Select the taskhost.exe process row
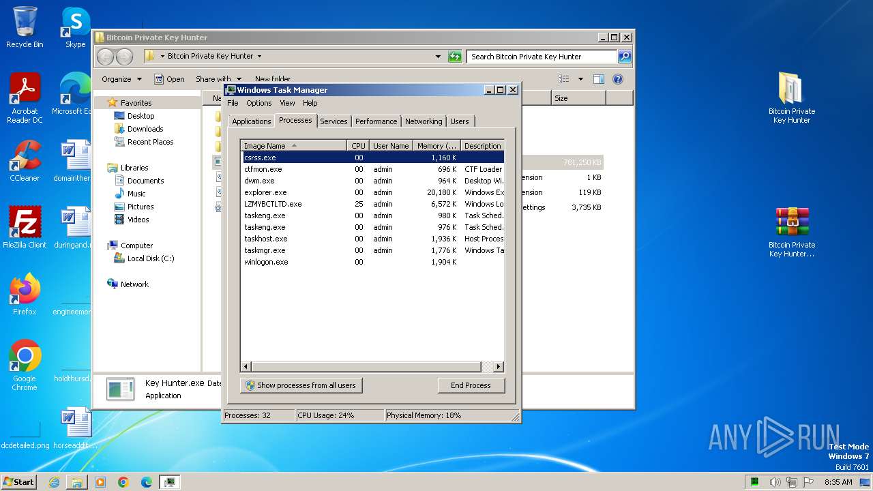The height and width of the screenshot is (491, 873). [372, 239]
